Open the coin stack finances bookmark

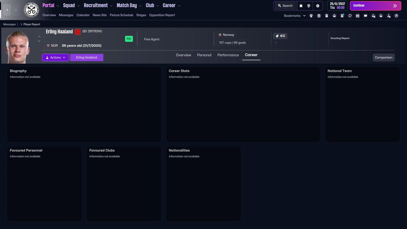point(319,16)
